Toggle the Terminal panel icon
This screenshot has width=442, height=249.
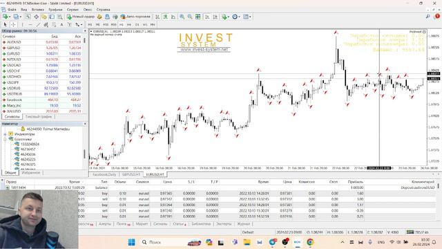coord(52,17)
